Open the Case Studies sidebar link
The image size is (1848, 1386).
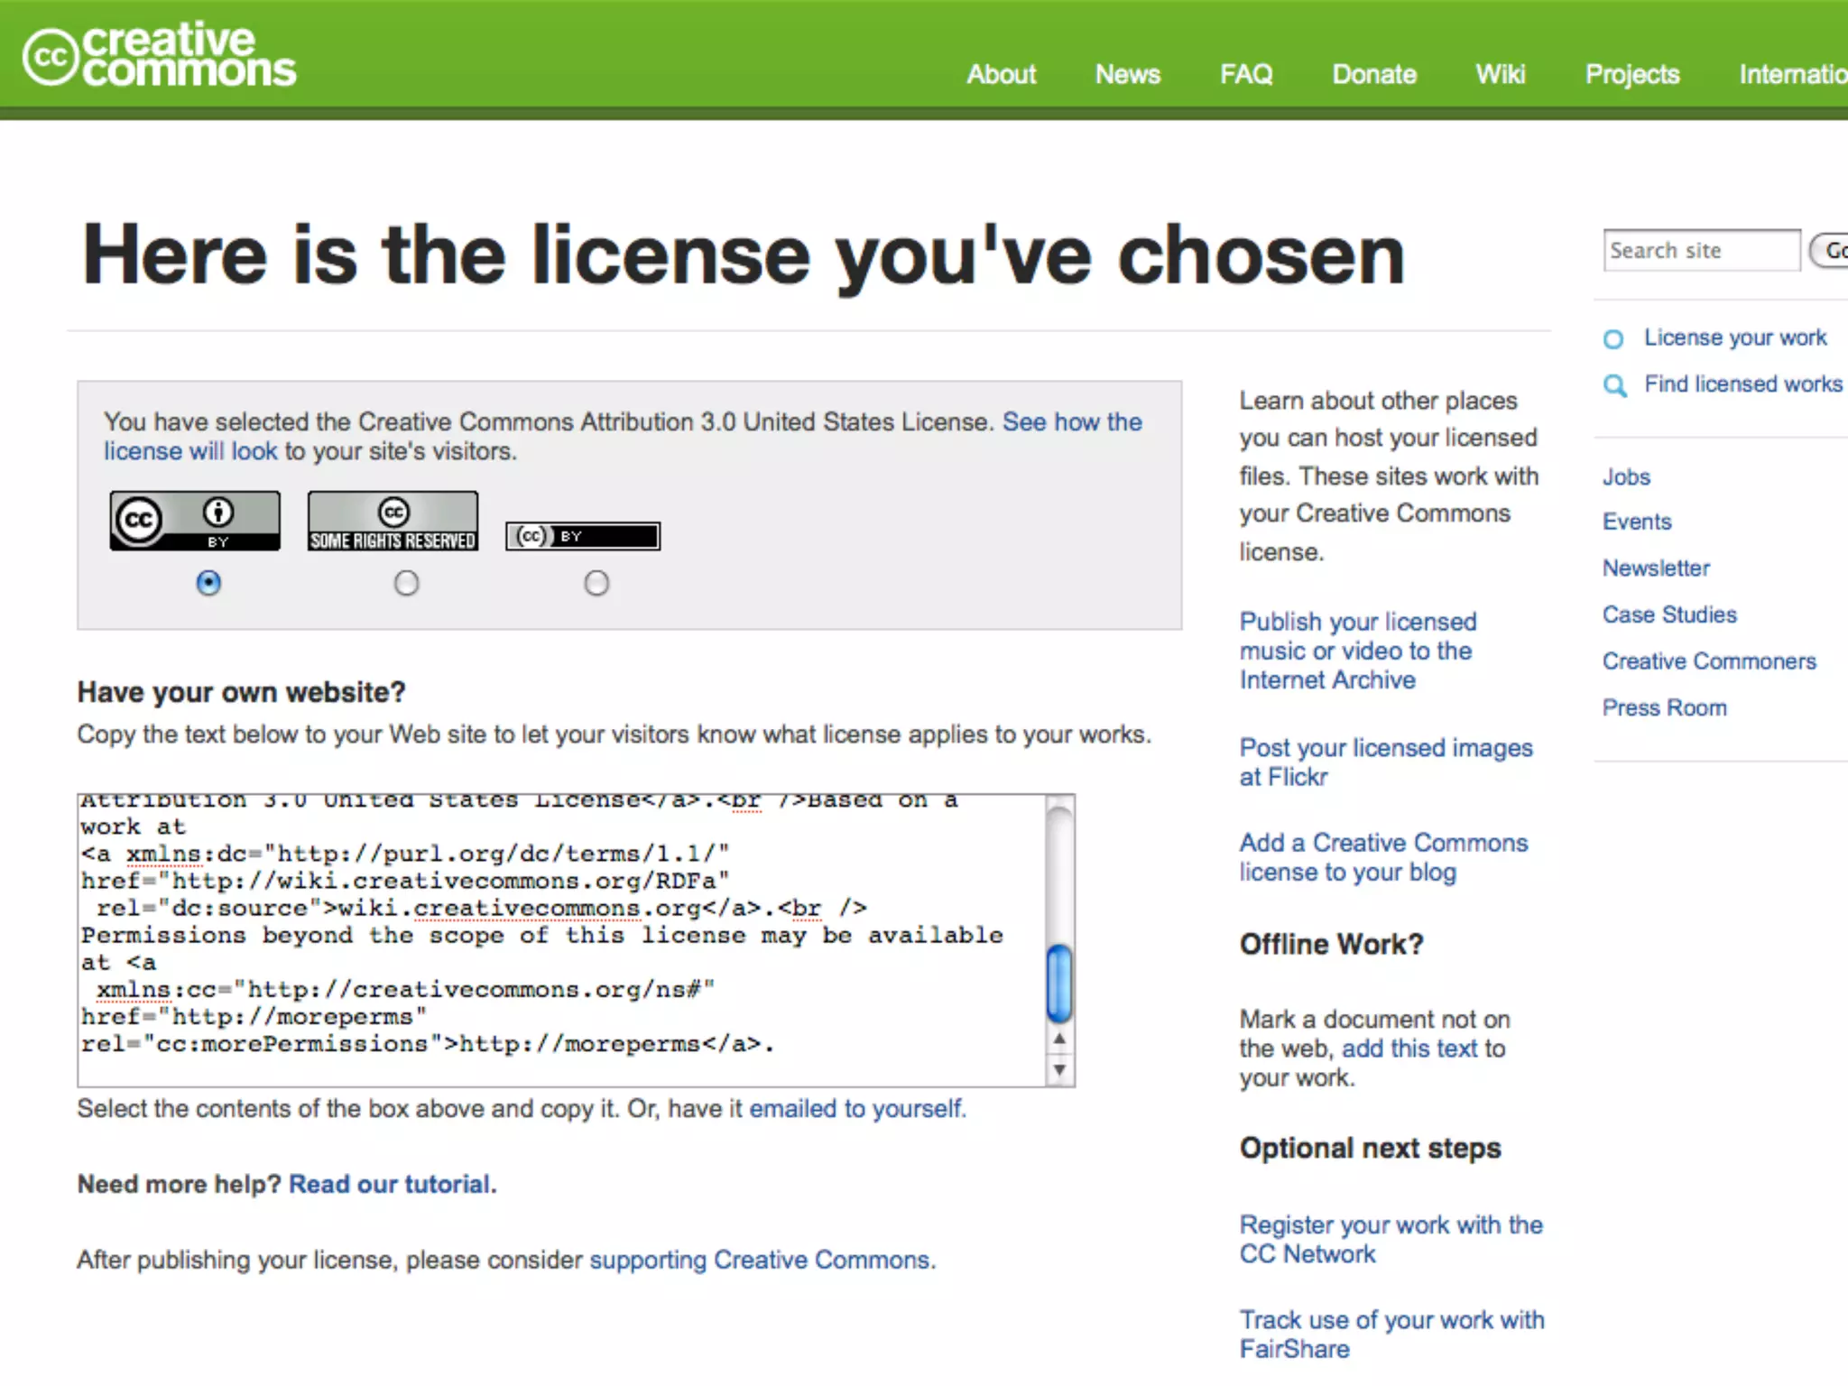pyautogui.click(x=1669, y=614)
